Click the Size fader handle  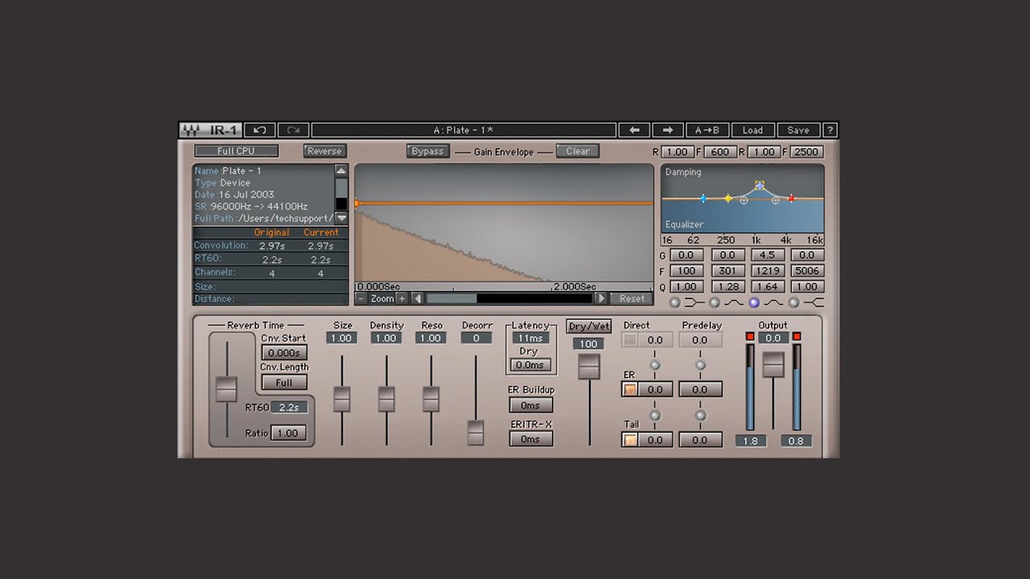(342, 399)
